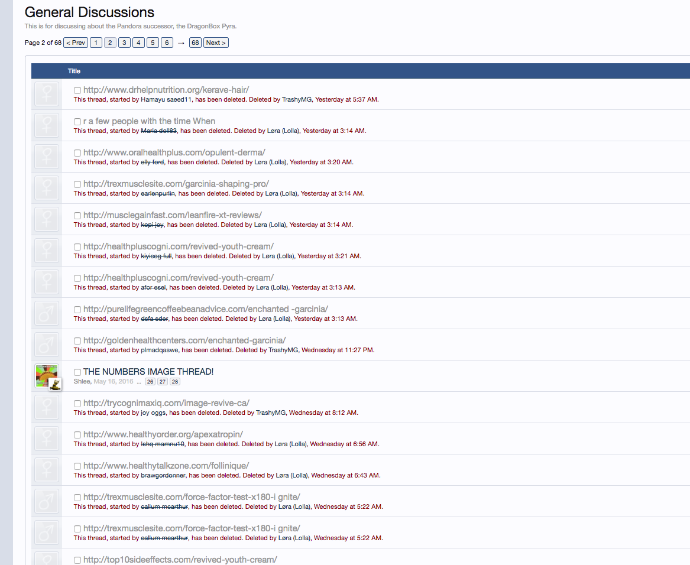Select the checkbox for kerave-hair thread
Viewport: 690px width, 565px height.
77,90
